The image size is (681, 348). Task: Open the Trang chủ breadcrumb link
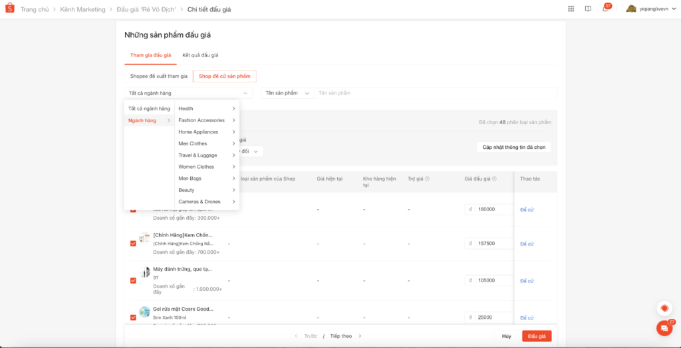[35, 9]
